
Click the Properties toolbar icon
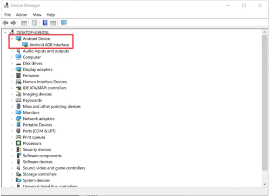[x=34, y=23]
